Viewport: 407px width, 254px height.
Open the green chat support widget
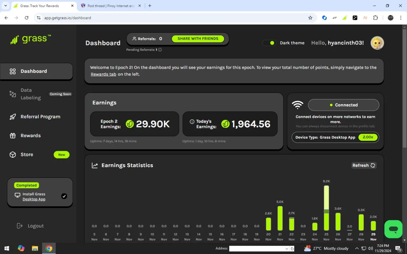click(393, 229)
